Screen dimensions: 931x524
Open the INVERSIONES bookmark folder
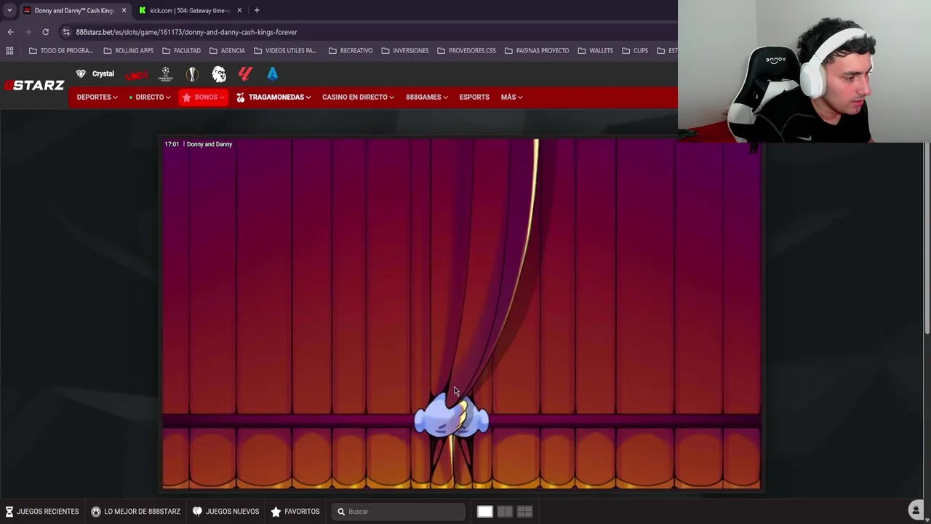point(404,50)
